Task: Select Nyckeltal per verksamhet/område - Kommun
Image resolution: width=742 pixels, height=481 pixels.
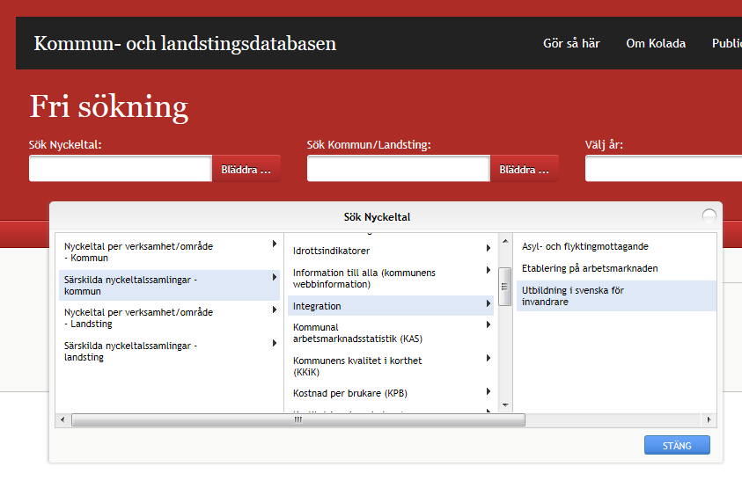Action: point(169,252)
